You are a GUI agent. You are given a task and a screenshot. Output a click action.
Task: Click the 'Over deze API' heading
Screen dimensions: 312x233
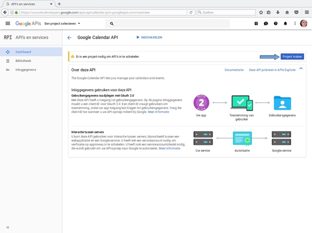(83, 70)
